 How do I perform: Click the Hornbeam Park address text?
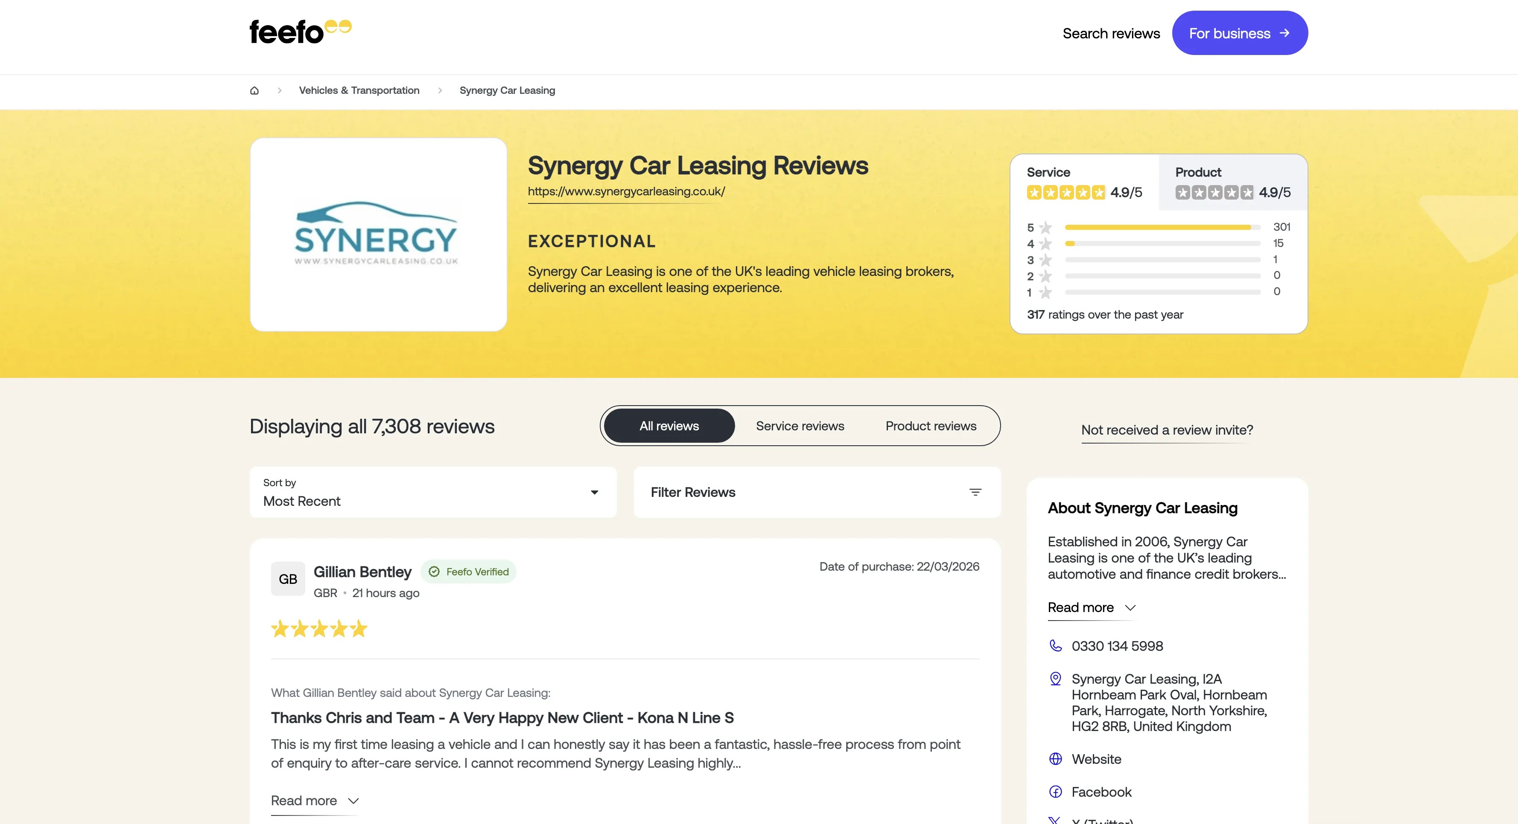click(1169, 703)
